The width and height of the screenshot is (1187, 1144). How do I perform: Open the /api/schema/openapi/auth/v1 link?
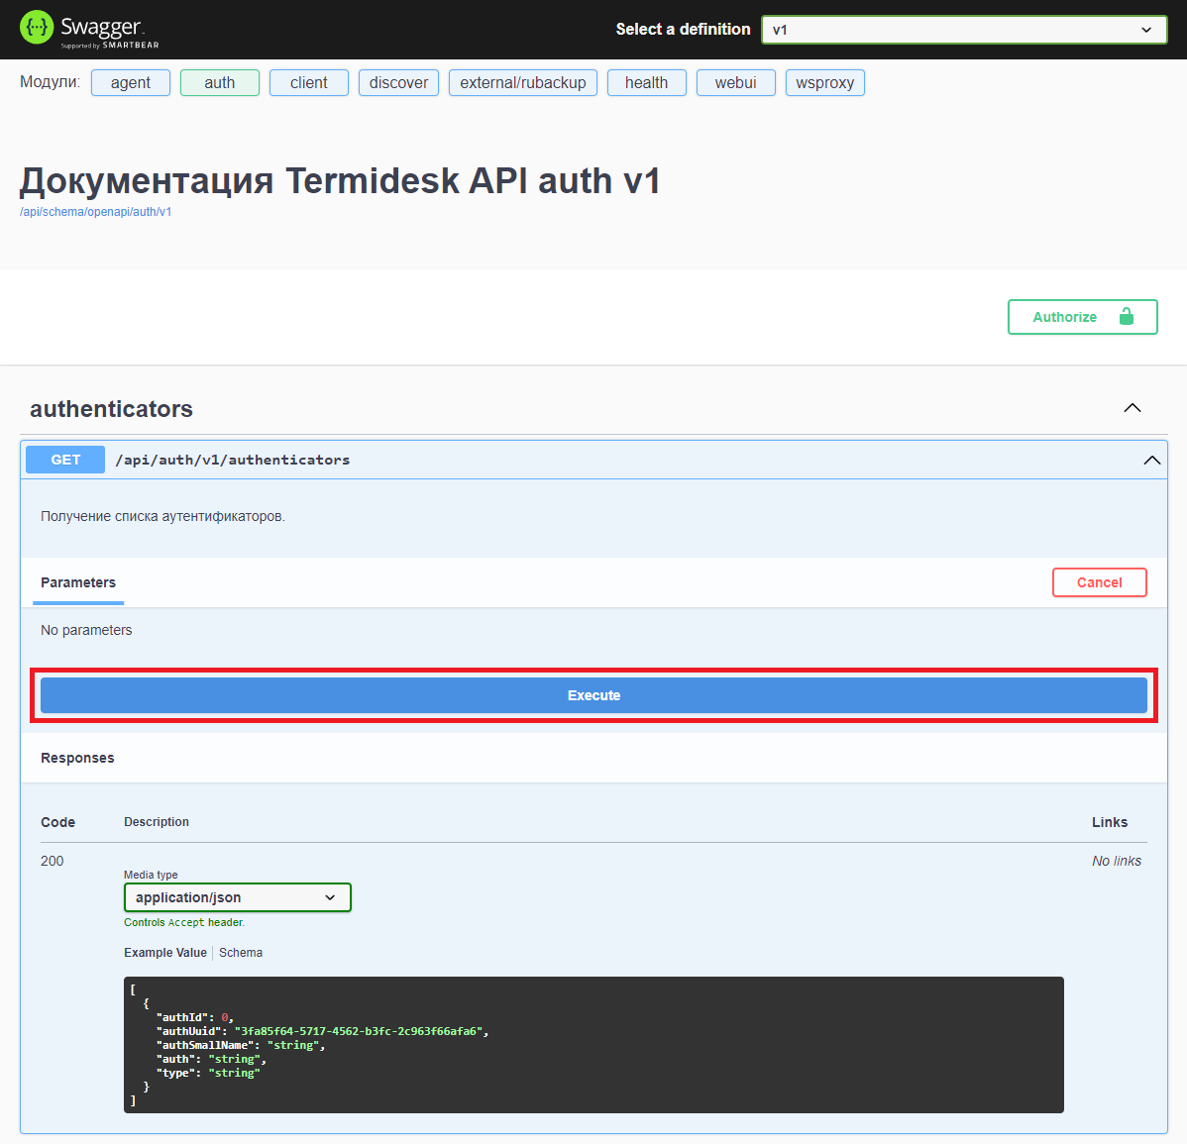(95, 212)
